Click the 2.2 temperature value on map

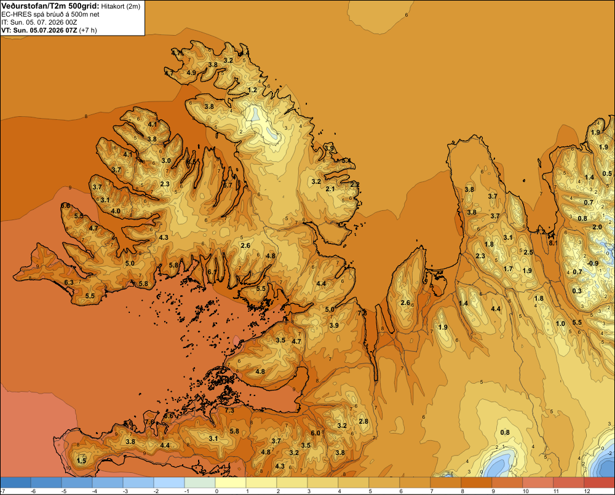(x=355, y=184)
